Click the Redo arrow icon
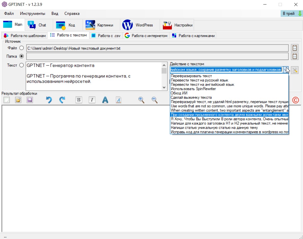303x239 pixels. tap(62, 100)
